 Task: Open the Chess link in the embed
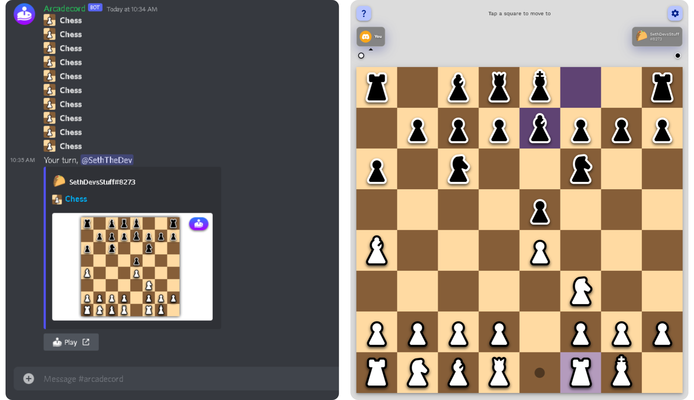76,199
